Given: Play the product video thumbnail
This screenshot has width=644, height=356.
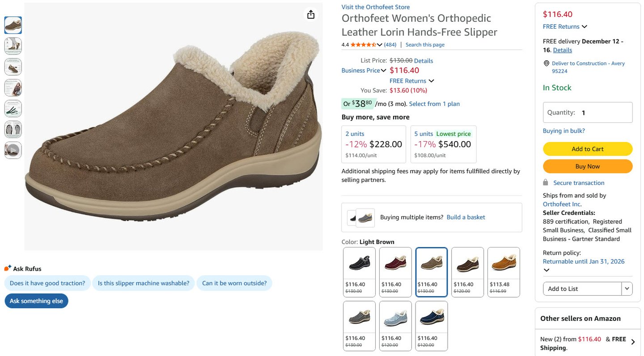Looking at the screenshot, I should pyautogui.click(x=13, y=150).
